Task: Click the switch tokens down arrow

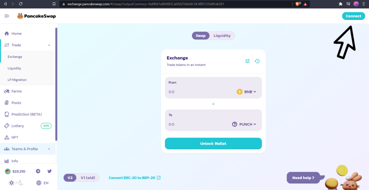Action: pyautogui.click(x=213, y=104)
